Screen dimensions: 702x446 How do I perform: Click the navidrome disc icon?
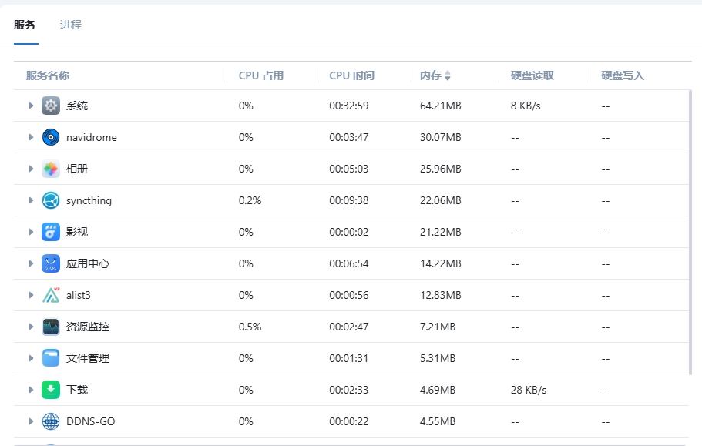pyautogui.click(x=51, y=137)
